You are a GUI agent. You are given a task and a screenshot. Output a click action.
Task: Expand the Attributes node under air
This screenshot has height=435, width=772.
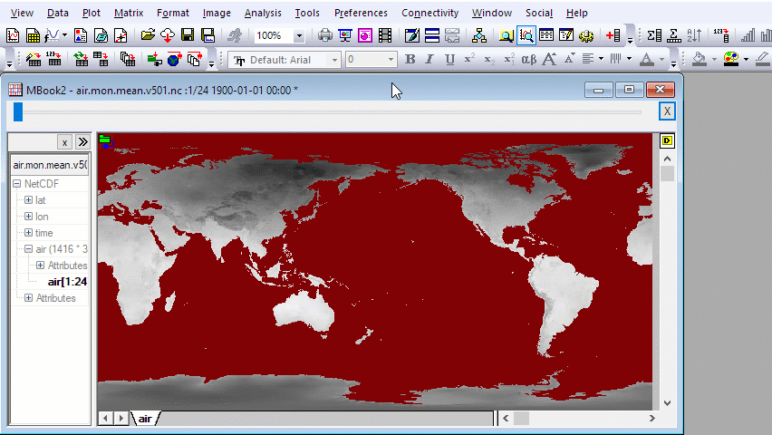tap(41, 265)
